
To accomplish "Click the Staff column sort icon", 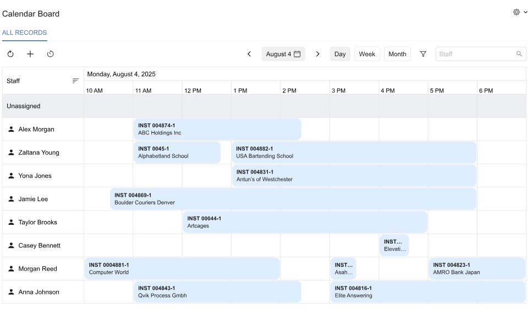I will click(75, 81).
